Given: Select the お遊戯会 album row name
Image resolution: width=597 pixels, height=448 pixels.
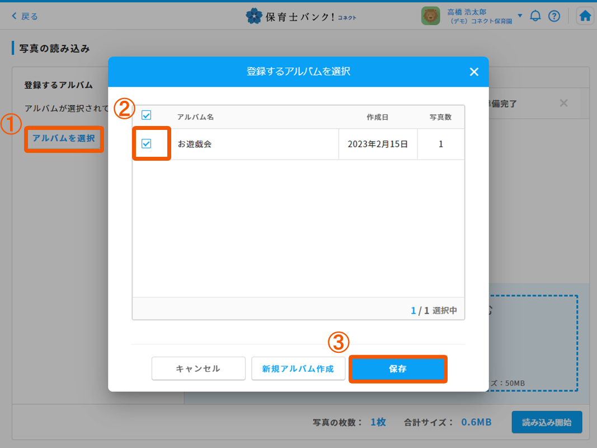Looking at the screenshot, I should [x=195, y=144].
